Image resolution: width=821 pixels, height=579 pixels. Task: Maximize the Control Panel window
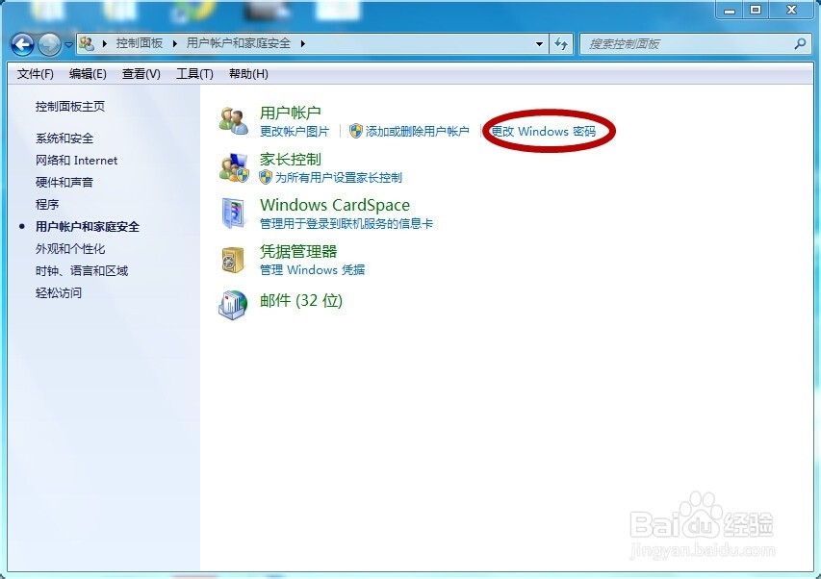click(756, 10)
